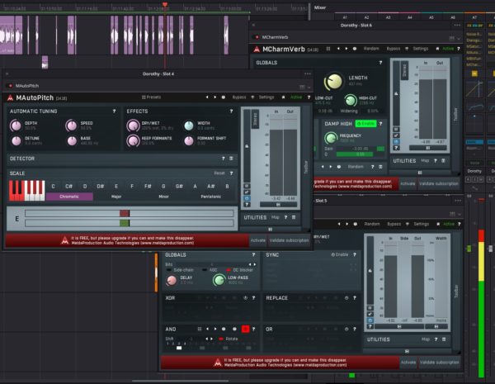Open Effects section help question mark
Screen dimensions: 495x384
click(x=231, y=111)
